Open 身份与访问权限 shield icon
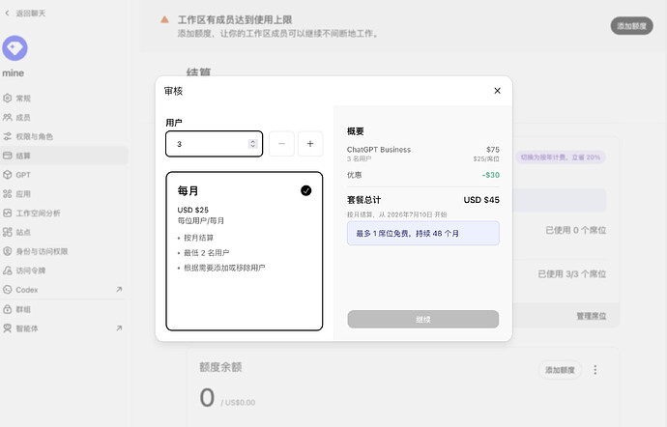667x427 pixels. (x=7, y=251)
